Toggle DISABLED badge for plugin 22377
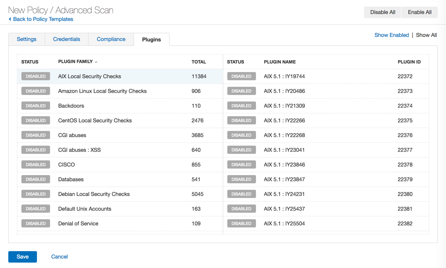The image size is (446, 268). [x=241, y=150]
